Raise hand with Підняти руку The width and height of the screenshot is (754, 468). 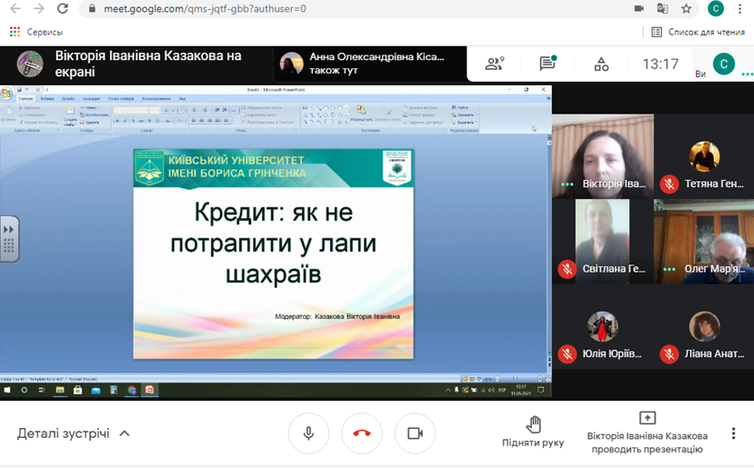pos(533,432)
